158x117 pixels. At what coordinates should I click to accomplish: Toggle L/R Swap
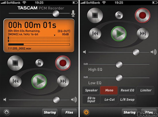(x=127, y=100)
